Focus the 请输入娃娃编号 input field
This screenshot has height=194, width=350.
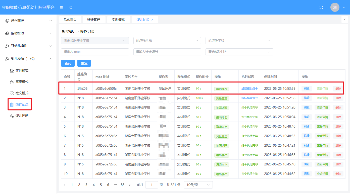[x=167, y=52]
